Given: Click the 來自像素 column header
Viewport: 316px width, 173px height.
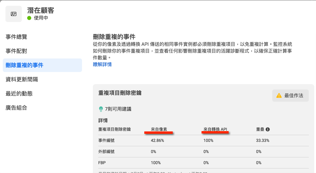Looking at the screenshot, I should (159, 129).
